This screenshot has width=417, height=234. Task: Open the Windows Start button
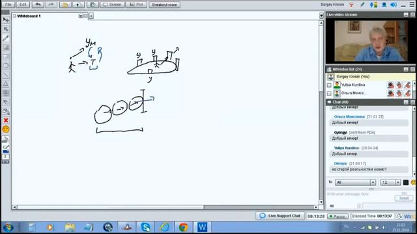(x=8, y=227)
